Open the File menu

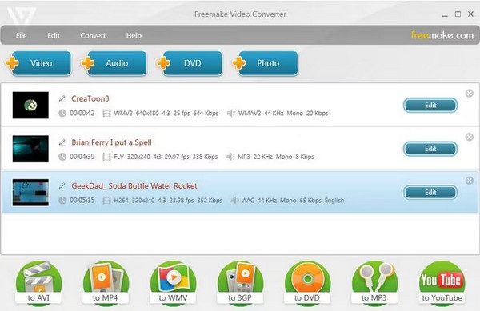point(21,35)
